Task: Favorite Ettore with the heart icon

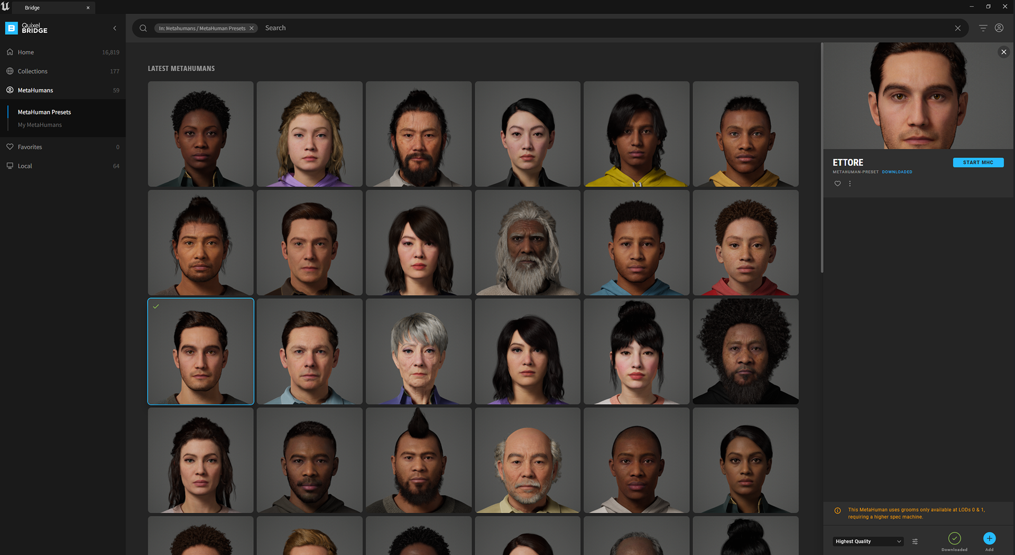Action: click(837, 184)
